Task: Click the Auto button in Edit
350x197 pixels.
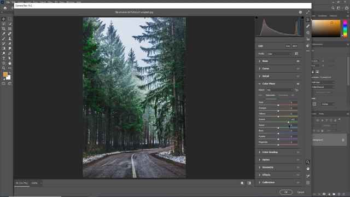Action: tap(288, 46)
